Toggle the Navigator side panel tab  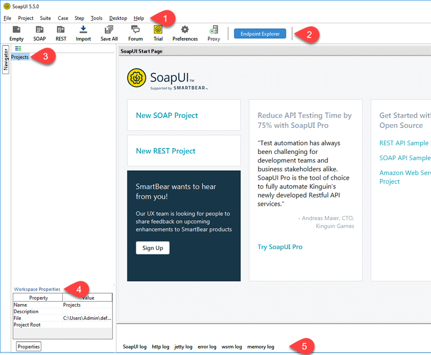(x=6, y=59)
